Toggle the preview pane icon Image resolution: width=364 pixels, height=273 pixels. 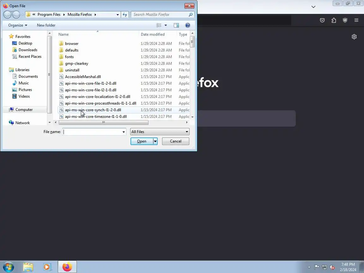(176, 25)
